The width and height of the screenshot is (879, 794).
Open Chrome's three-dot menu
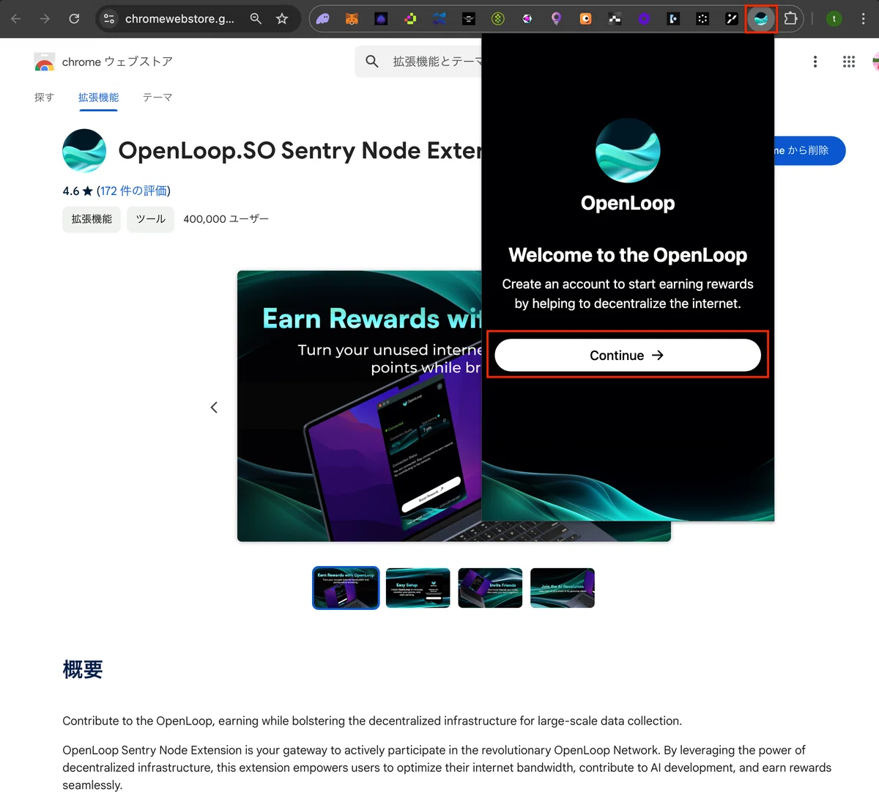click(x=864, y=19)
